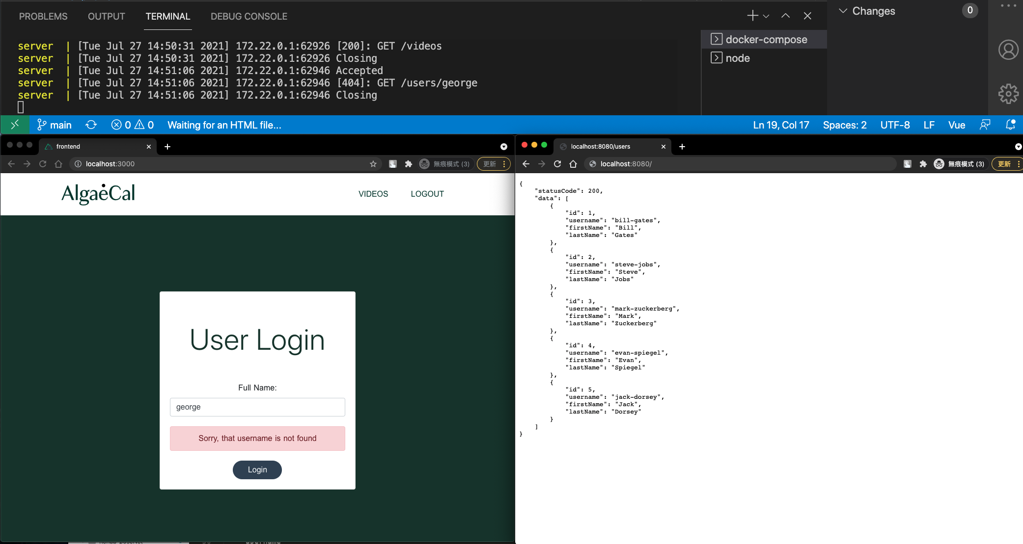1023x544 pixels.
Task: Open the VS Code Accounts icon
Action: [x=1008, y=50]
